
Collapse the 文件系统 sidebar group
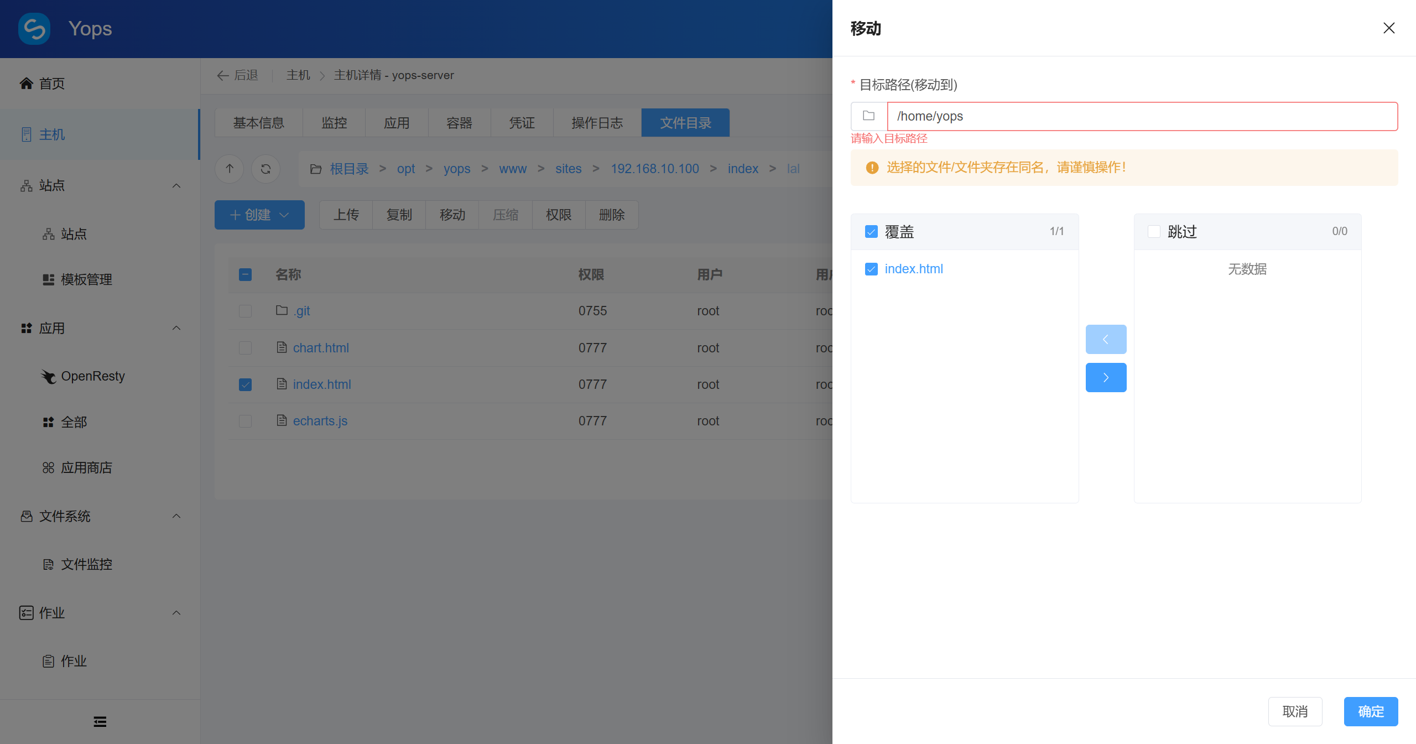tap(176, 516)
